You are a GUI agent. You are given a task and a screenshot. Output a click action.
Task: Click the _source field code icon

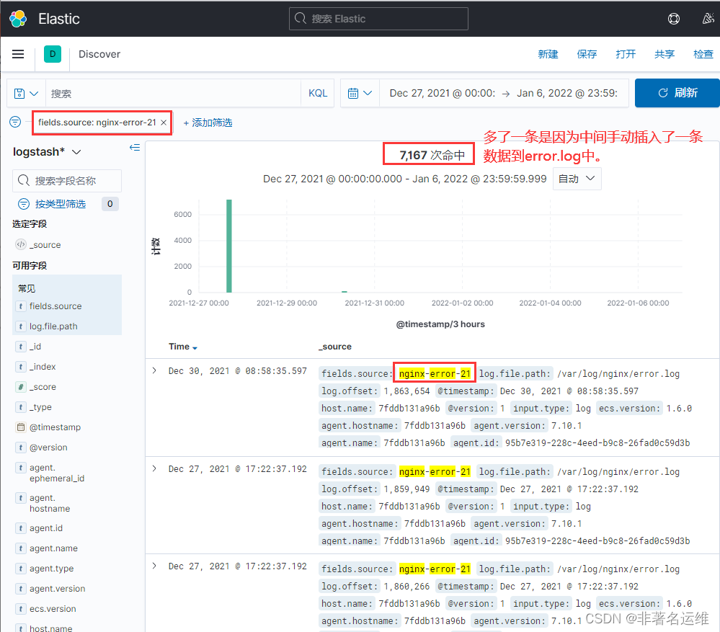(21, 244)
